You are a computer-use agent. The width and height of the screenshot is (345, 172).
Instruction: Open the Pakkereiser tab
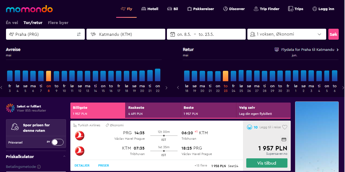click(200, 9)
